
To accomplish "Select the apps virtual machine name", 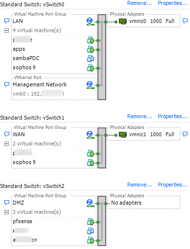I will (x=19, y=49).
